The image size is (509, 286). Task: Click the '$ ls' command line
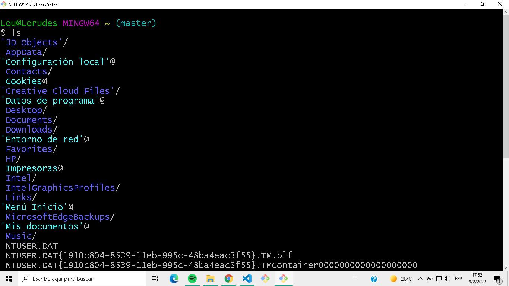11,33
